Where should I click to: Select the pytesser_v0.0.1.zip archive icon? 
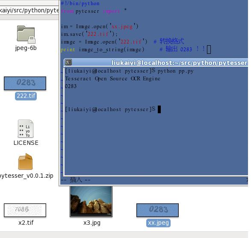tap(26, 162)
